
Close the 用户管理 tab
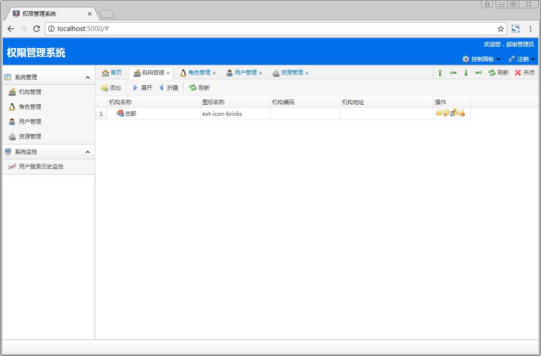[261, 73]
